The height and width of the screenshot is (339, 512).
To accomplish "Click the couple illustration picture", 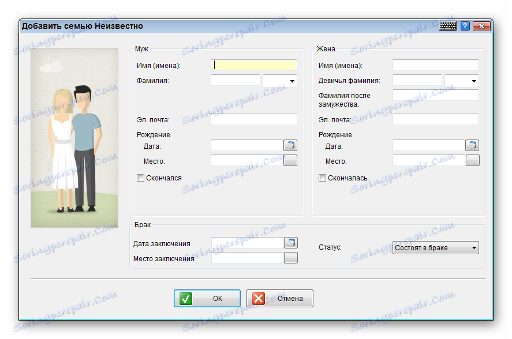I will coord(74,138).
